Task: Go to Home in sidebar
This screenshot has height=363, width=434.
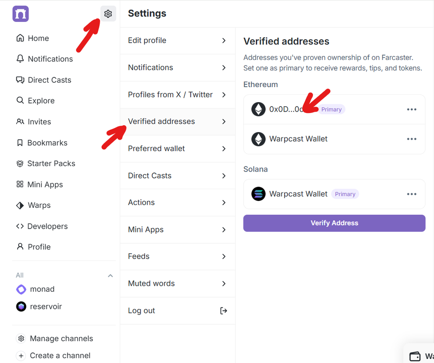Action: click(x=38, y=38)
